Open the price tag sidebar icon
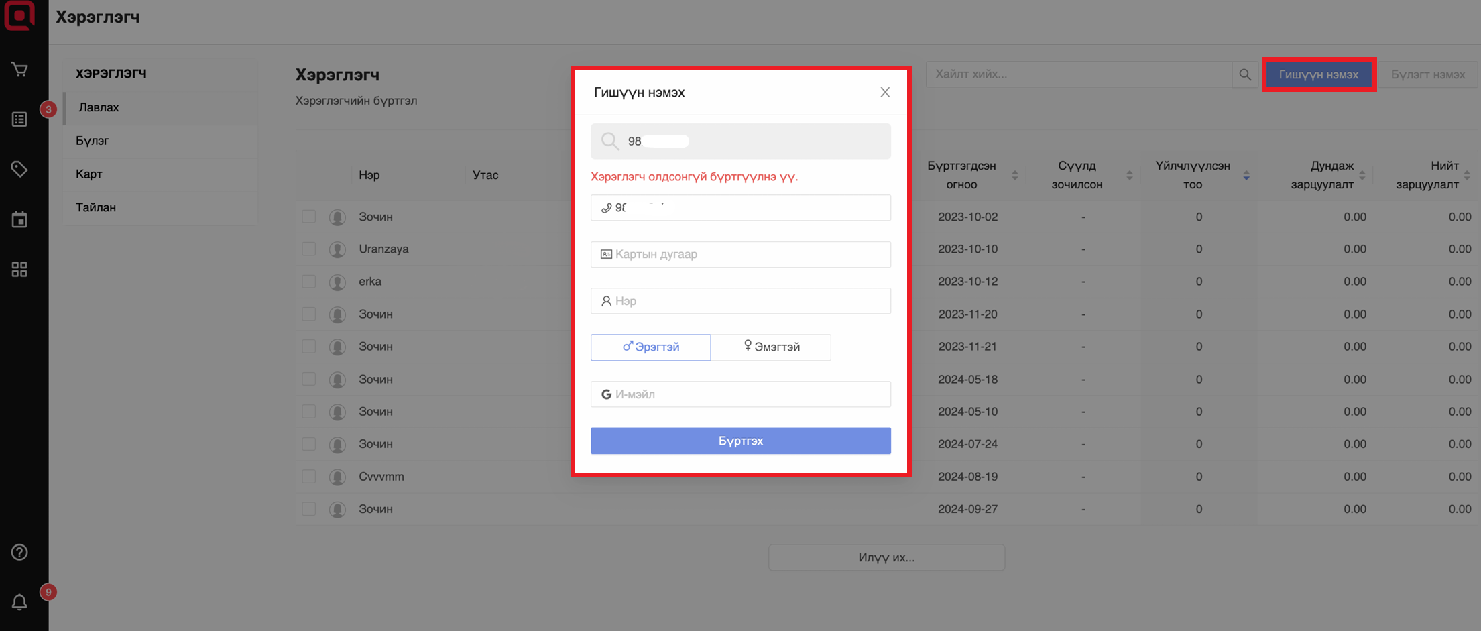Viewport: 1481px width, 631px height. [x=19, y=169]
